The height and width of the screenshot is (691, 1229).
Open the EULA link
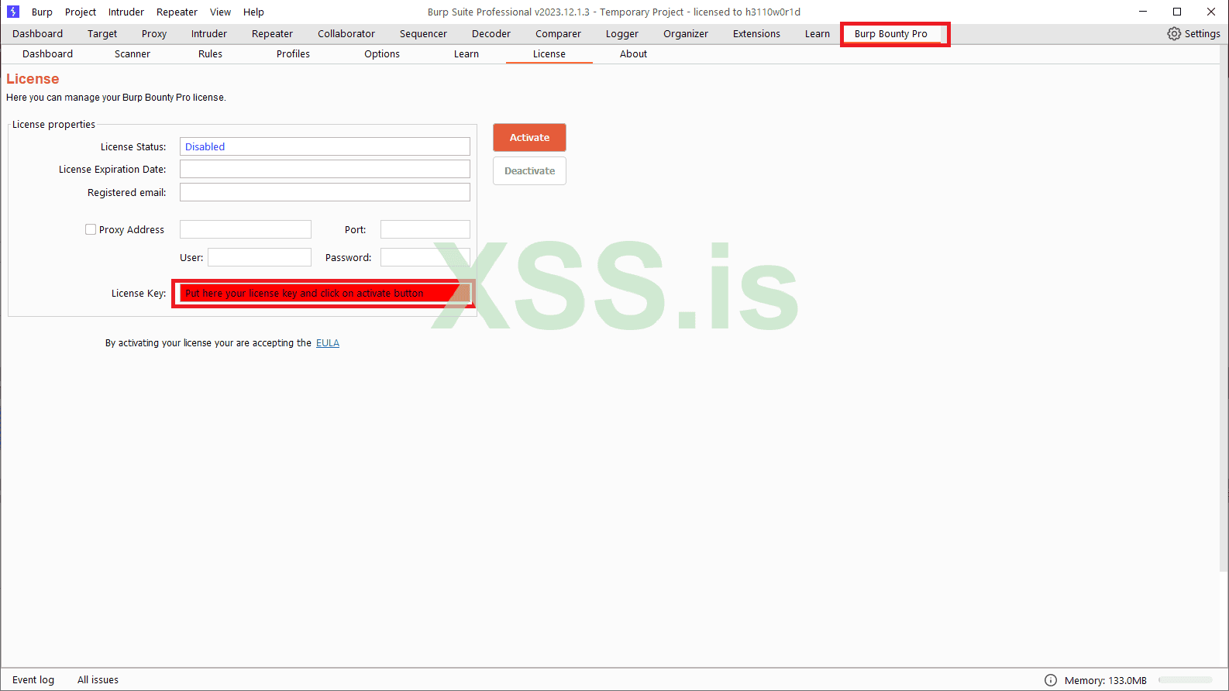pos(328,343)
